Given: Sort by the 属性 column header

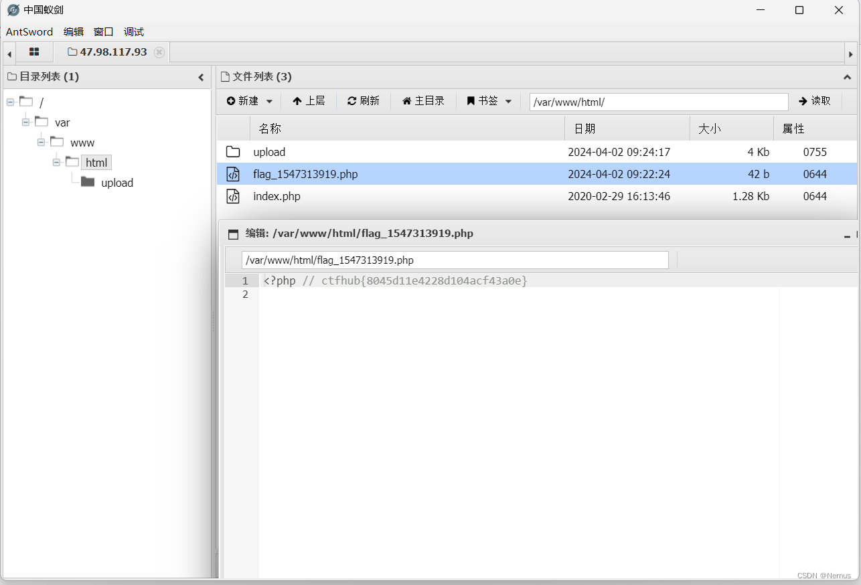Looking at the screenshot, I should pos(815,129).
